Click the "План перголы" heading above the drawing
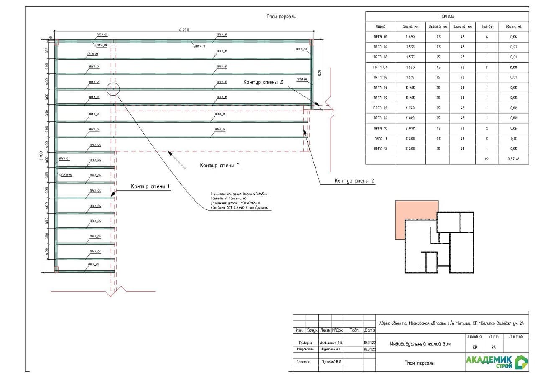 point(281,17)
